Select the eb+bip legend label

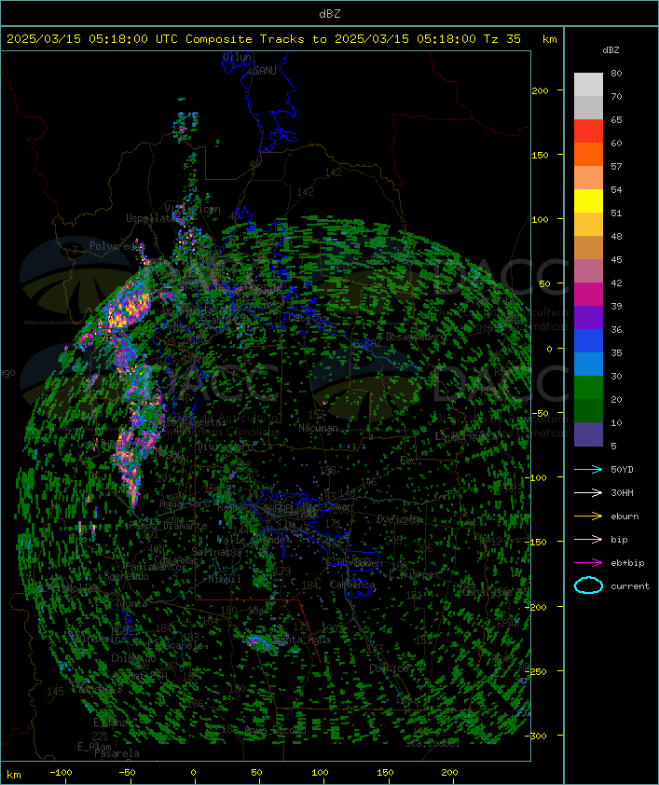tap(627, 563)
